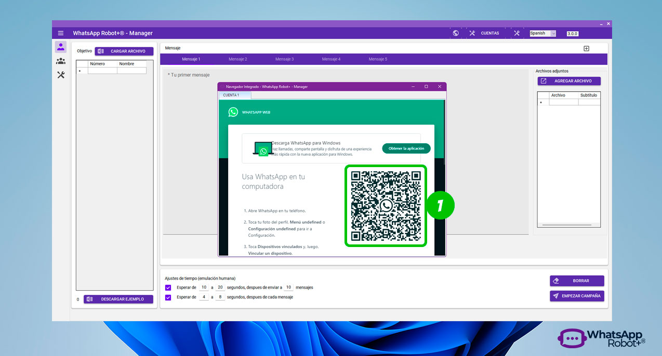Click the WhatsApp QR code
This screenshot has width=662, height=356.
coord(386,206)
